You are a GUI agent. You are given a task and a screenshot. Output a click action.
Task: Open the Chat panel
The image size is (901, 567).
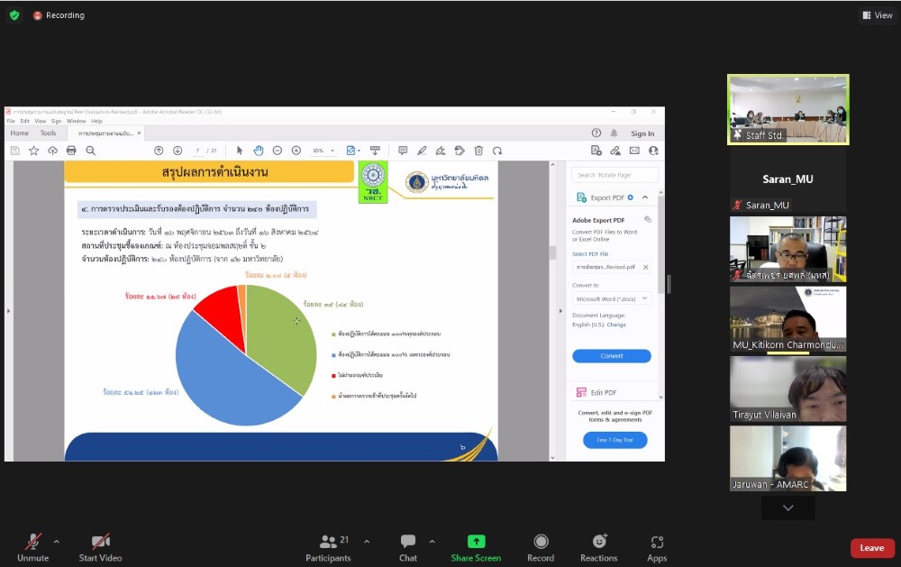[408, 547]
